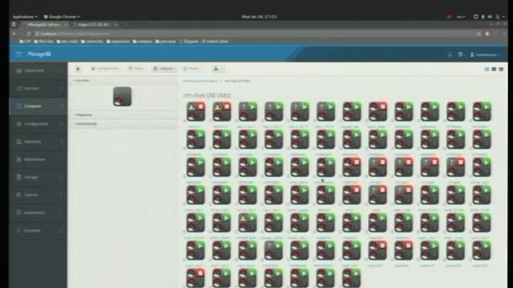Open the Policy toolbar dropdown
The width and height of the screenshot is (513, 288).
tap(136, 69)
